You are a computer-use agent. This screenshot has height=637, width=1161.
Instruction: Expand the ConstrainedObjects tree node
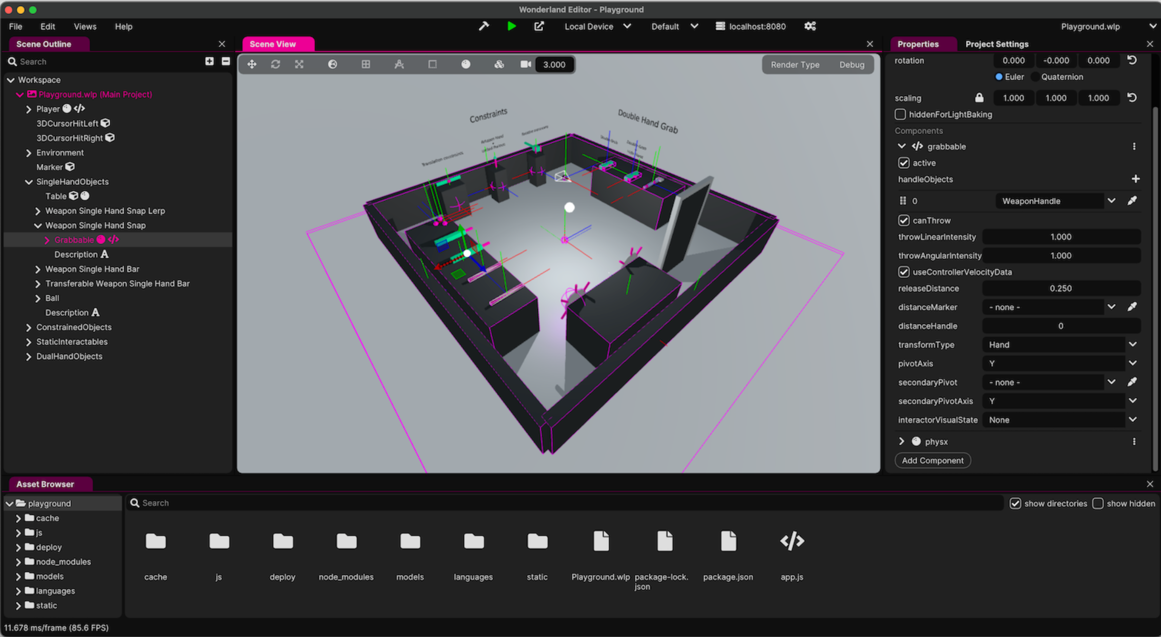(29, 327)
